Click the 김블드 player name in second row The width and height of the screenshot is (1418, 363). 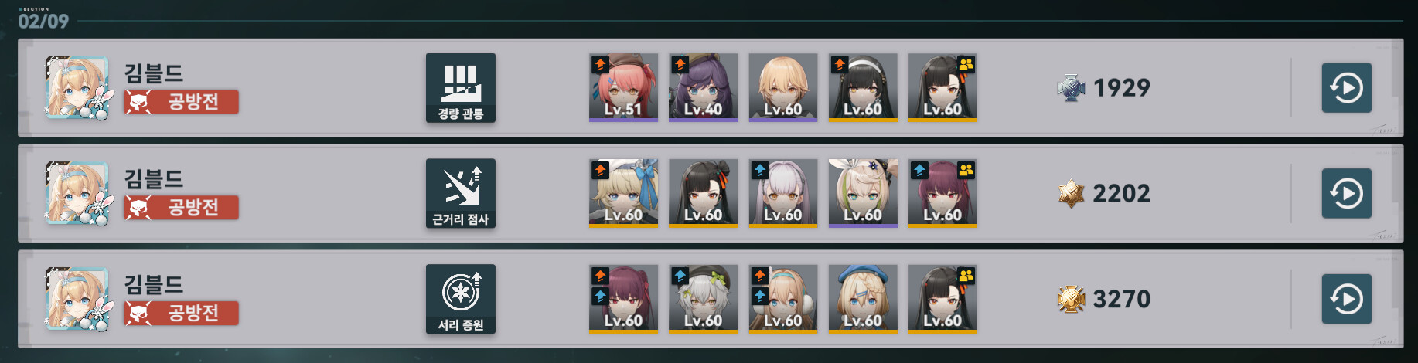pos(154,179)
